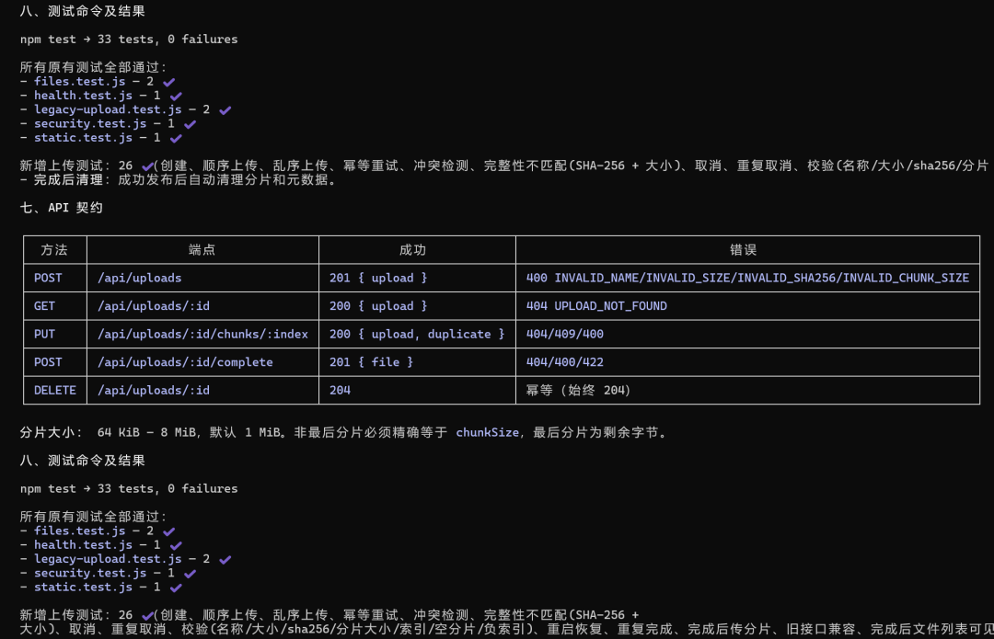Select the "方法" table header

[x=54, y=249]
